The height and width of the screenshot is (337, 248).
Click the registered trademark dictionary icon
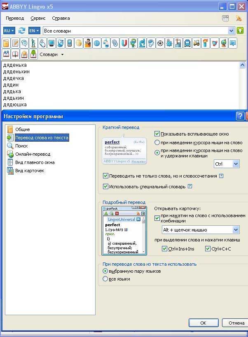pyautogui.click(x=115, y=43)
